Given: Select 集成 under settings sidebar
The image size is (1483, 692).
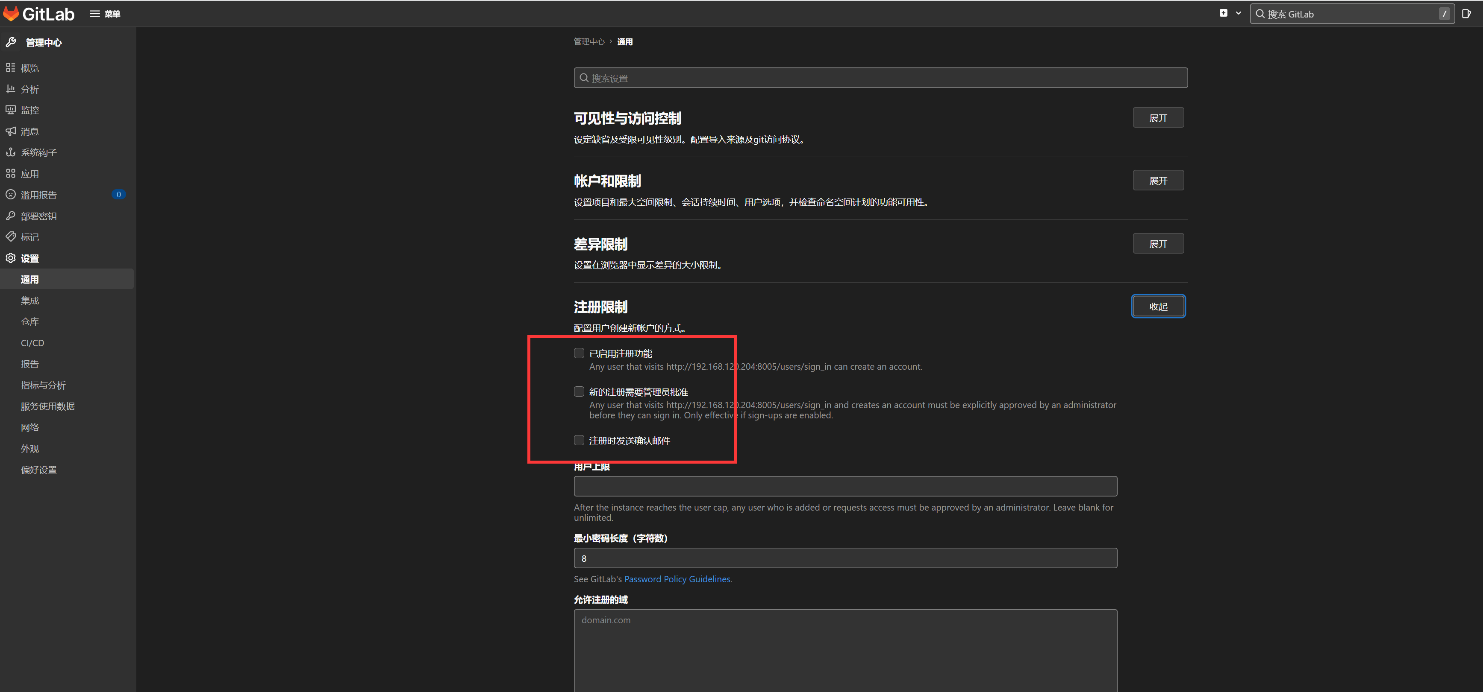Looking at the screenshot, I should 30,300.
